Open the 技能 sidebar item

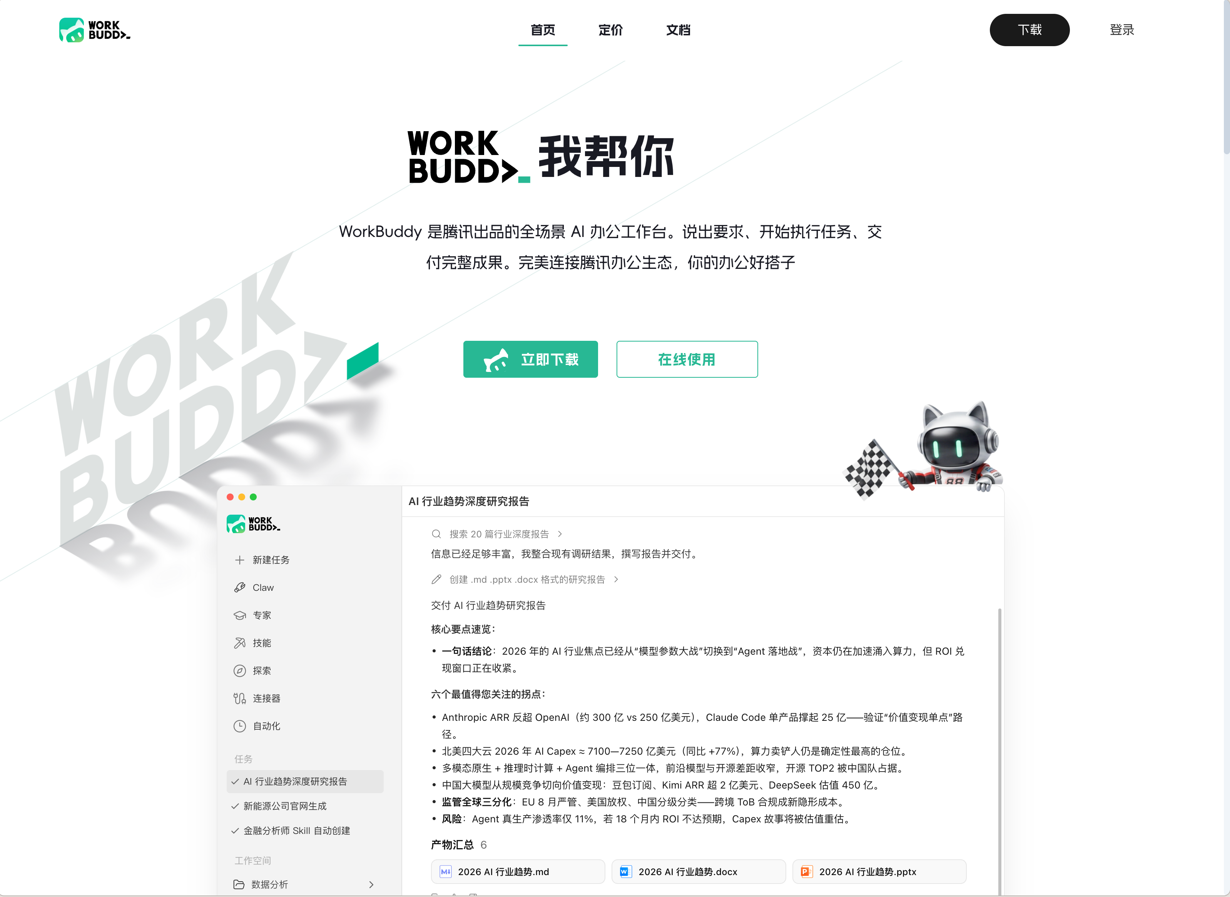click(x=262, y=643)
